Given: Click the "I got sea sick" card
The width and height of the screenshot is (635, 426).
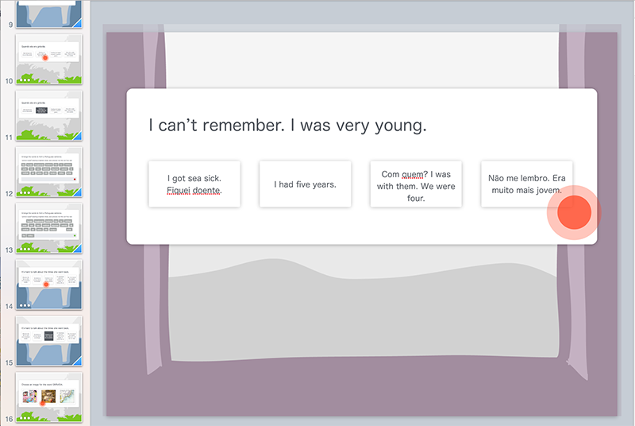Looking at the screenshot, I should 194,184.
